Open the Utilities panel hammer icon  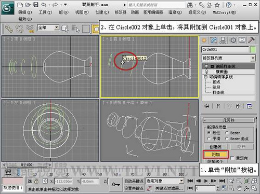point(251,40)
